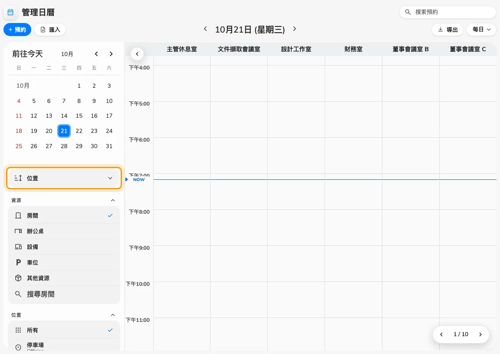The width and height of the screenshot is (500, 354).
Task: Click the 董事會議室 B column header
Action: point(411,49)
